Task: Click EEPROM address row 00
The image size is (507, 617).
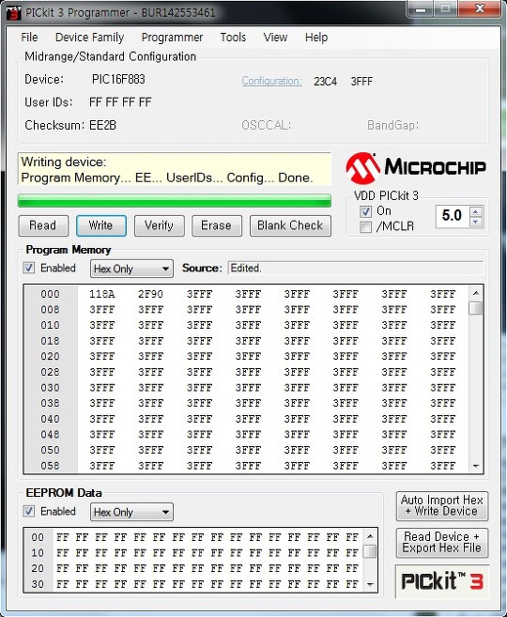Action: tap(38, 537)
